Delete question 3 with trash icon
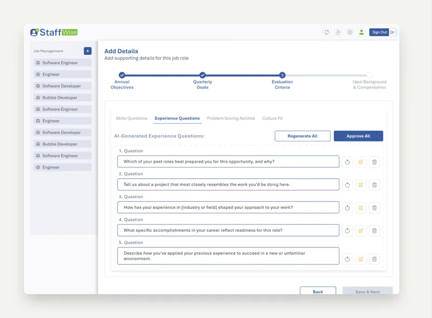The width and height of the screenshot is (432, 318). click(374, 208)
